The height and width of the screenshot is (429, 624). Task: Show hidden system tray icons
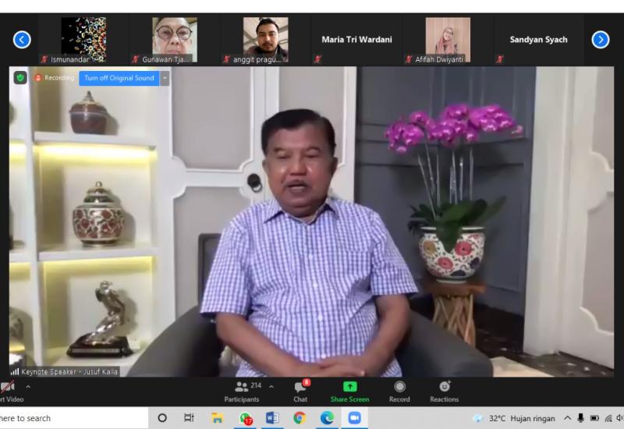(568, 418)
